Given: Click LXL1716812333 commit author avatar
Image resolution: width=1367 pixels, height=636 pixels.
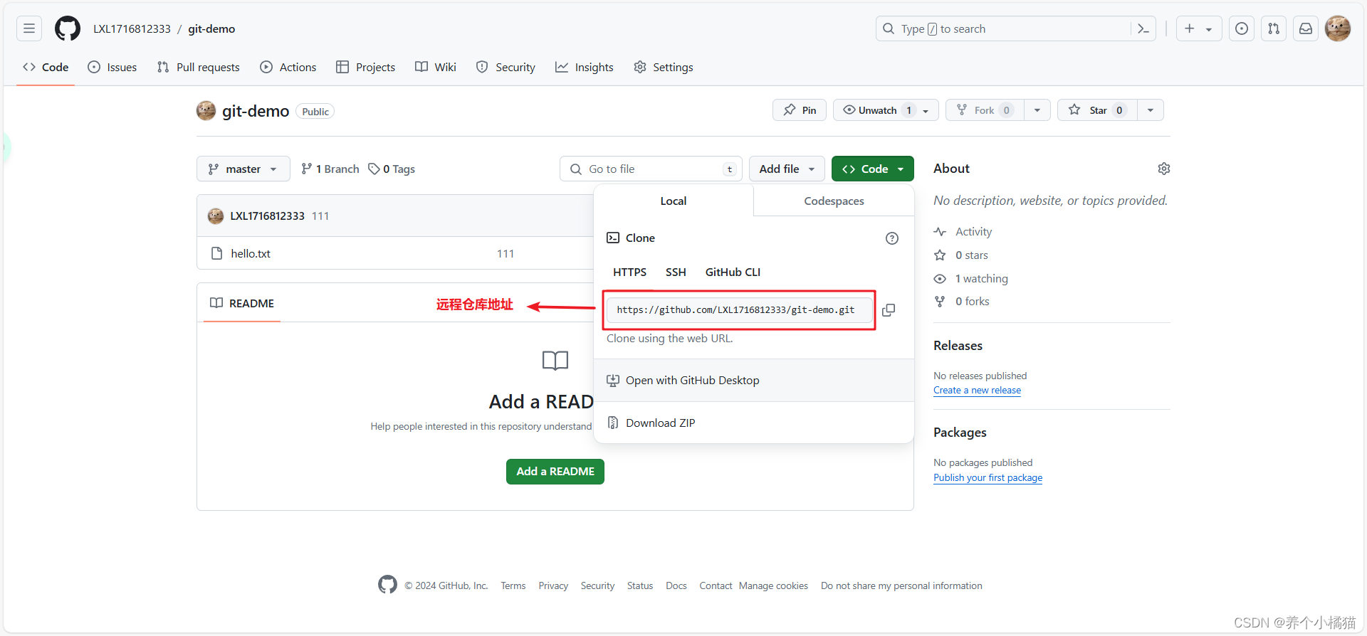Looking at the screenshot, I should click(x=216, y=216).
